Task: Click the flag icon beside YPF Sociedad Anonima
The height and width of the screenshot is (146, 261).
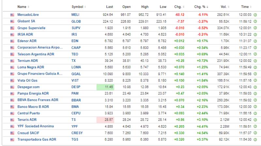Action: (12, 126)
